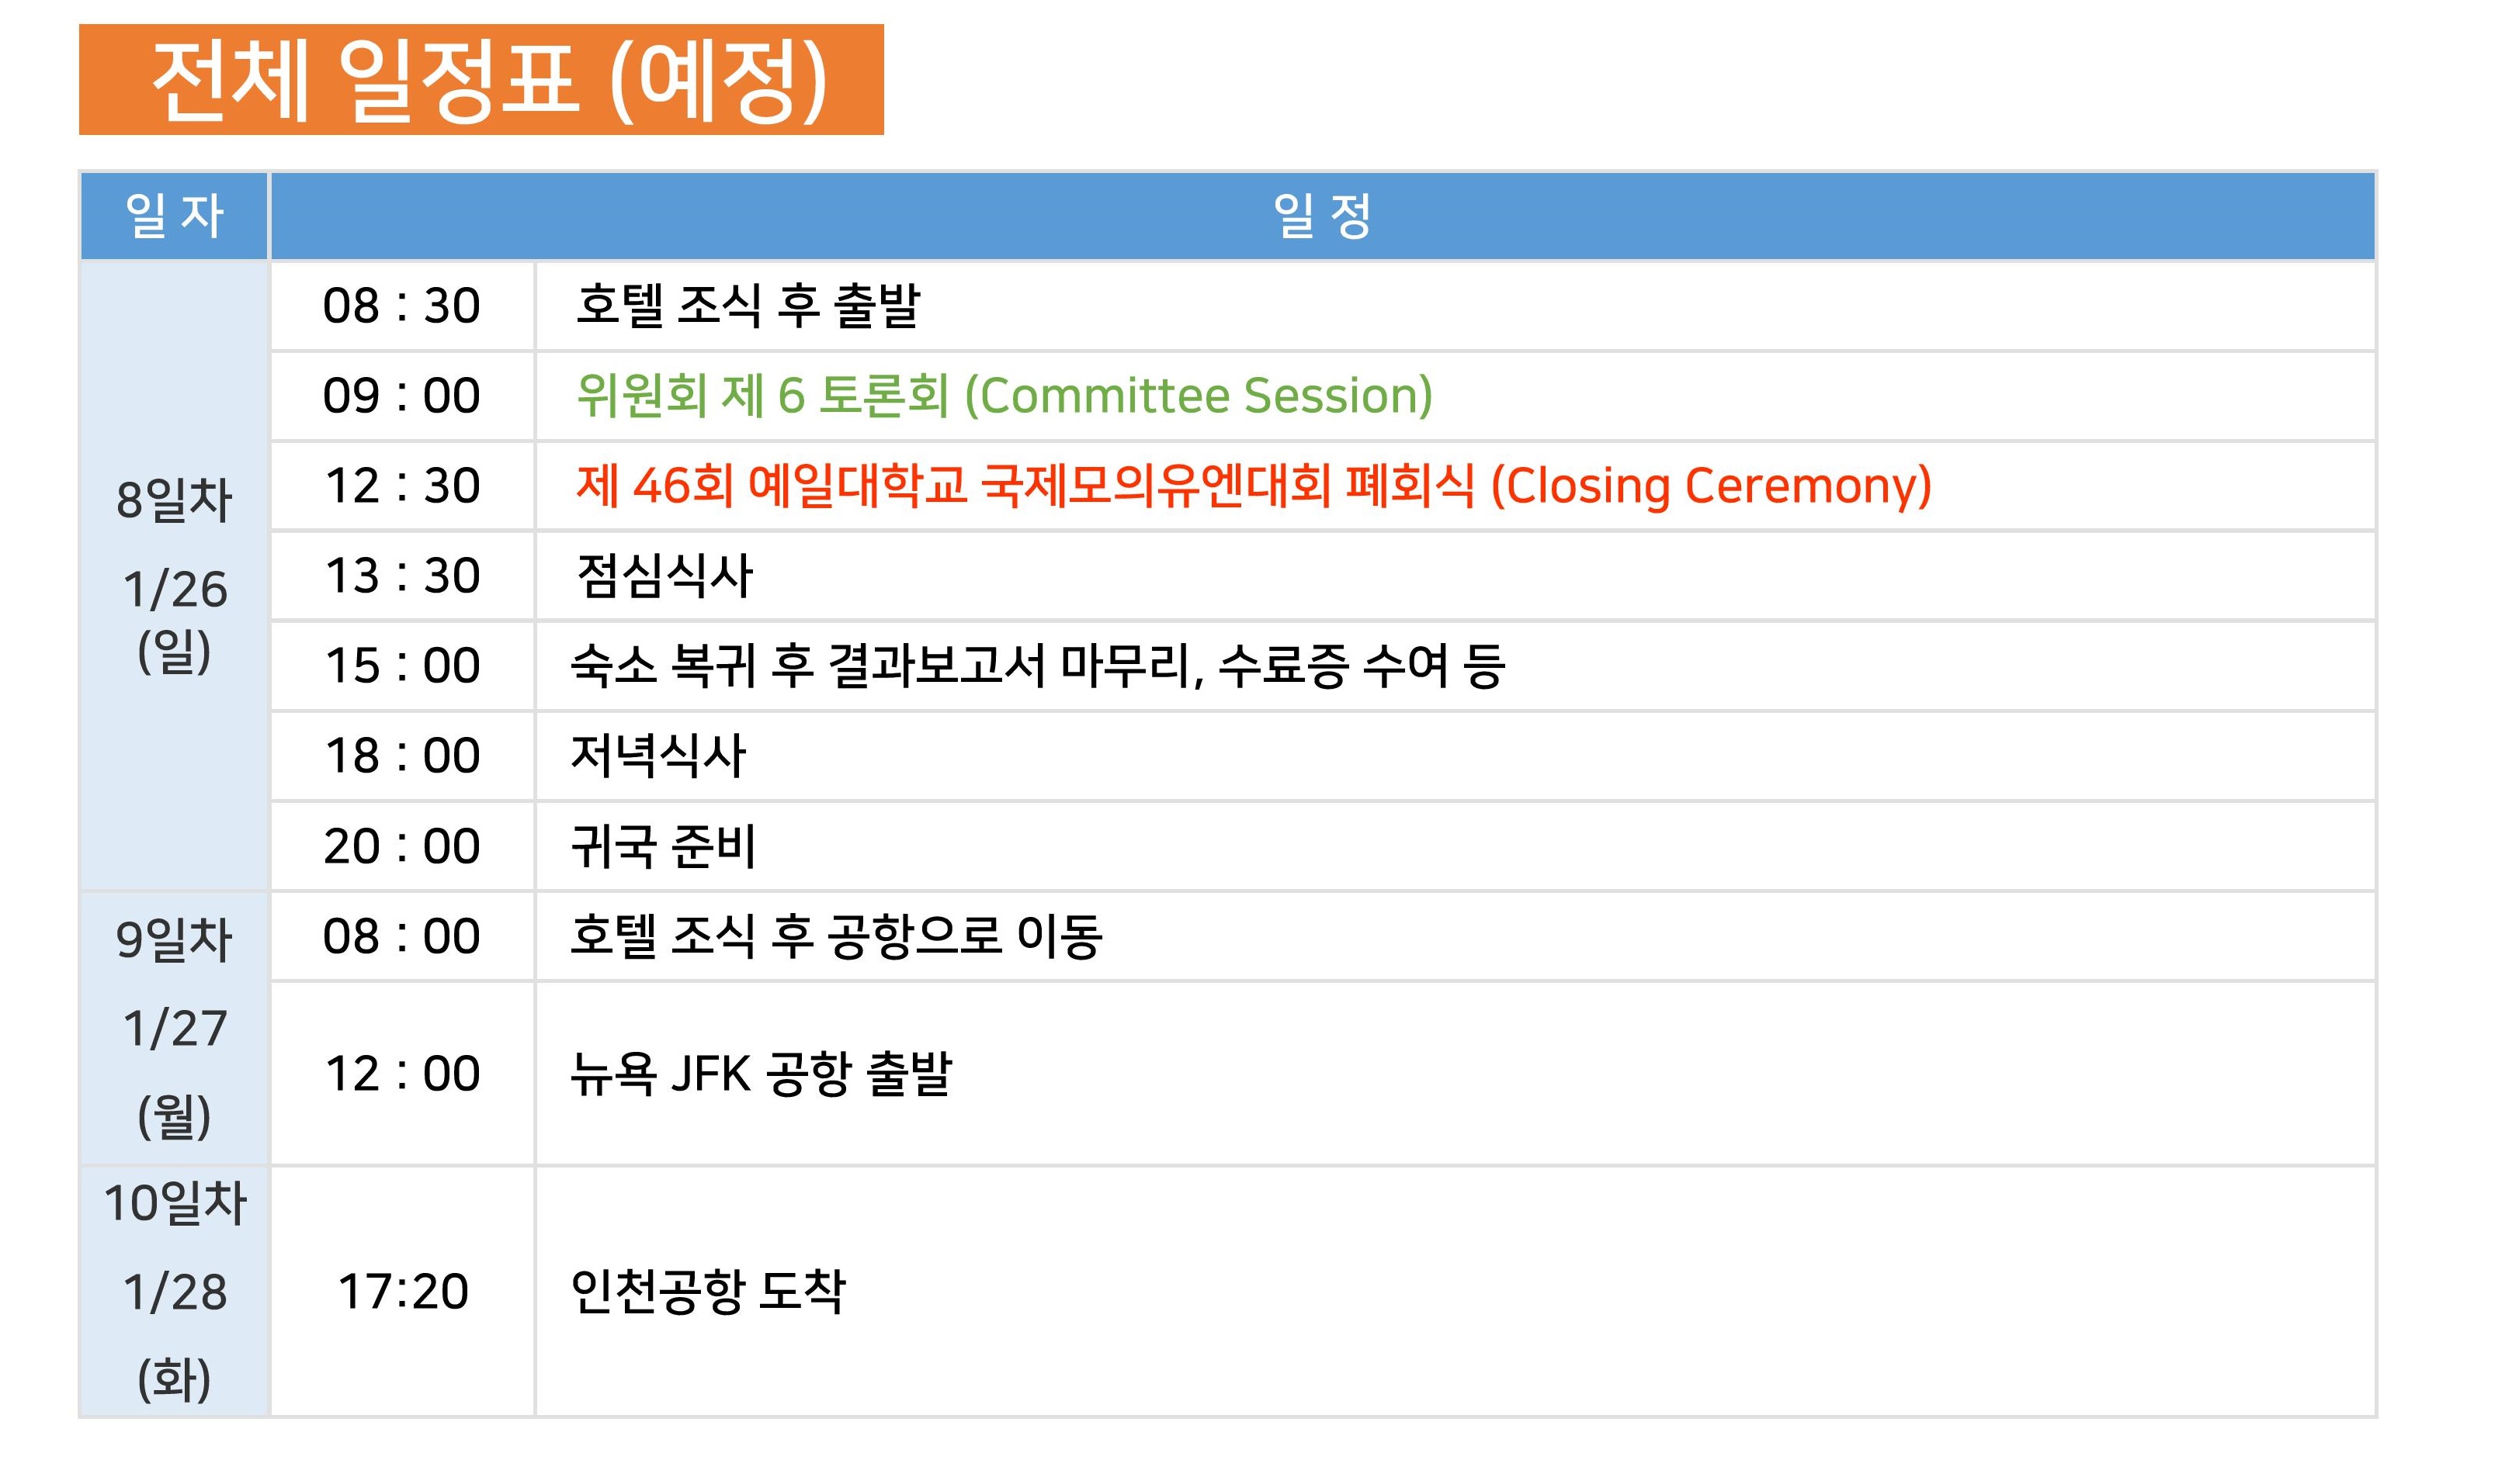Click the 전체 일정표 (예정) title banner
This screenshot has height=1484, width=2519.
pyautogui.click(x=481, y=79)
